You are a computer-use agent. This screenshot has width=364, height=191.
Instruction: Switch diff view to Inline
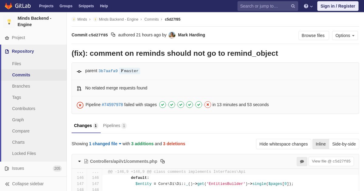click(x=321, y=144)
